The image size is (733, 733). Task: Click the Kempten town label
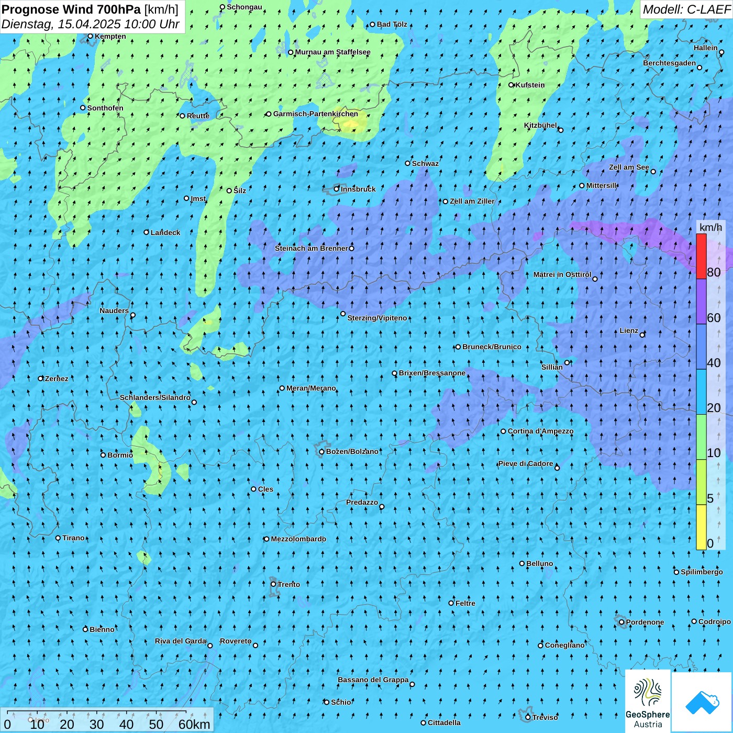pos(110,36)
